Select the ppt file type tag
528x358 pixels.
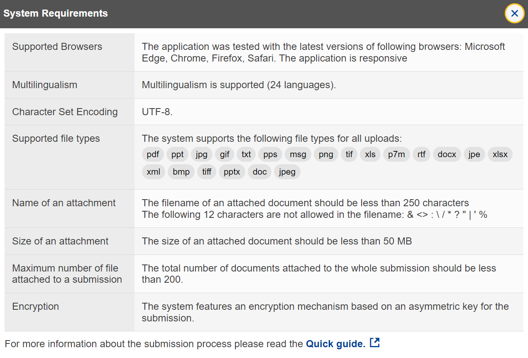[x=178, y=155]
